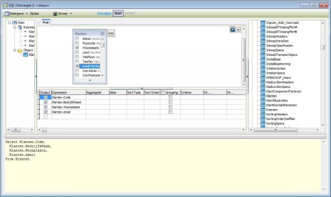Select the Main tab
The width and height of the screenshot is (331, 197).
46,22
